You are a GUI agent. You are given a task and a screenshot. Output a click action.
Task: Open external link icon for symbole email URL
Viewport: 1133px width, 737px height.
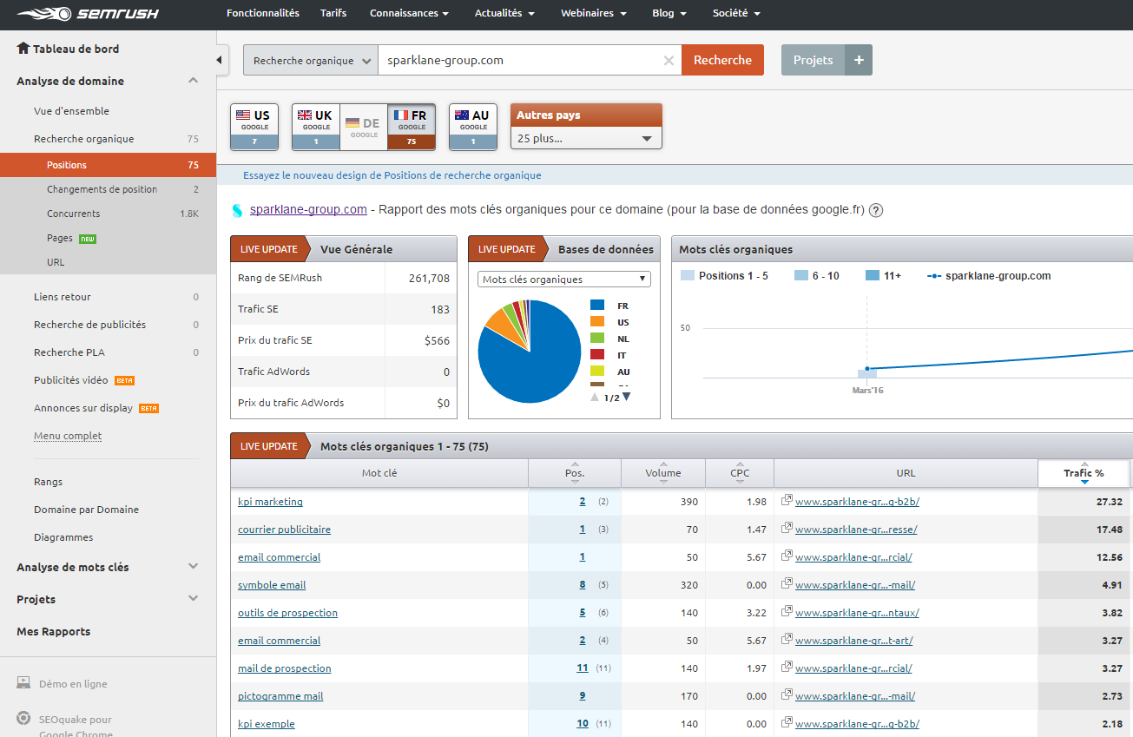point(787,584)
